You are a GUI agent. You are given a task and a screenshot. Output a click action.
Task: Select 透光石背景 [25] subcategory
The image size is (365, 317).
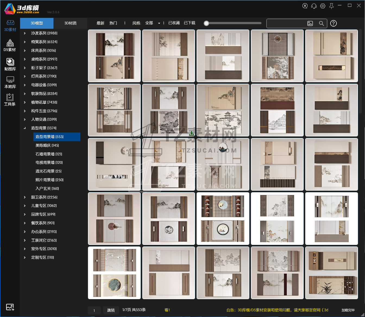pos(49,171)
